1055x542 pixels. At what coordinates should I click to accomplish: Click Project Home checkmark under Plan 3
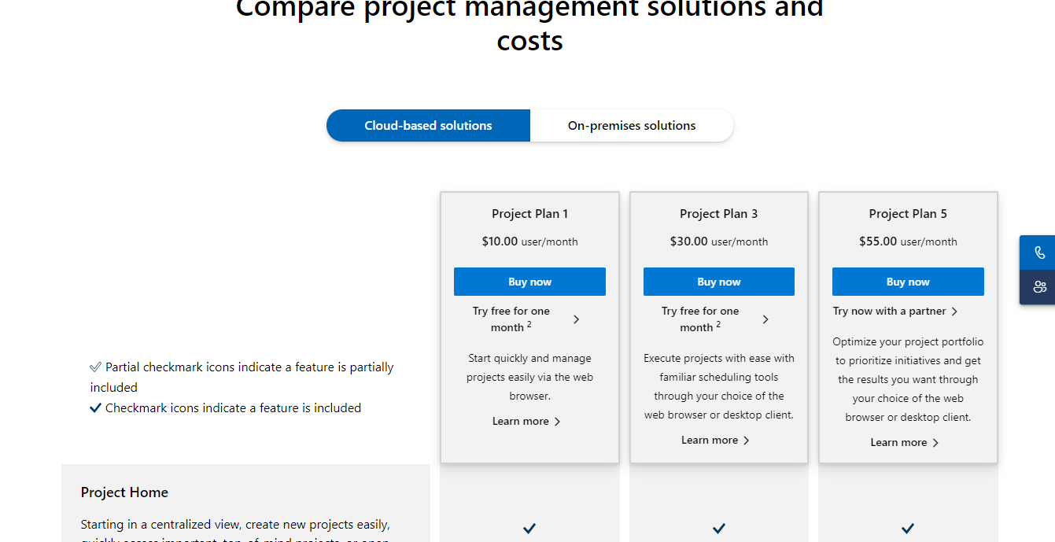click(x=719, y=529)
